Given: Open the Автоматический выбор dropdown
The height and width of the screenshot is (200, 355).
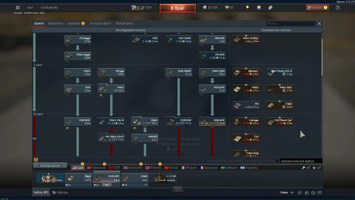Looking at the screenshot, I should (x=301, y=161).
